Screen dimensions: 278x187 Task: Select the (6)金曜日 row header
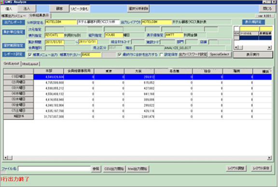tap(18, 105)
